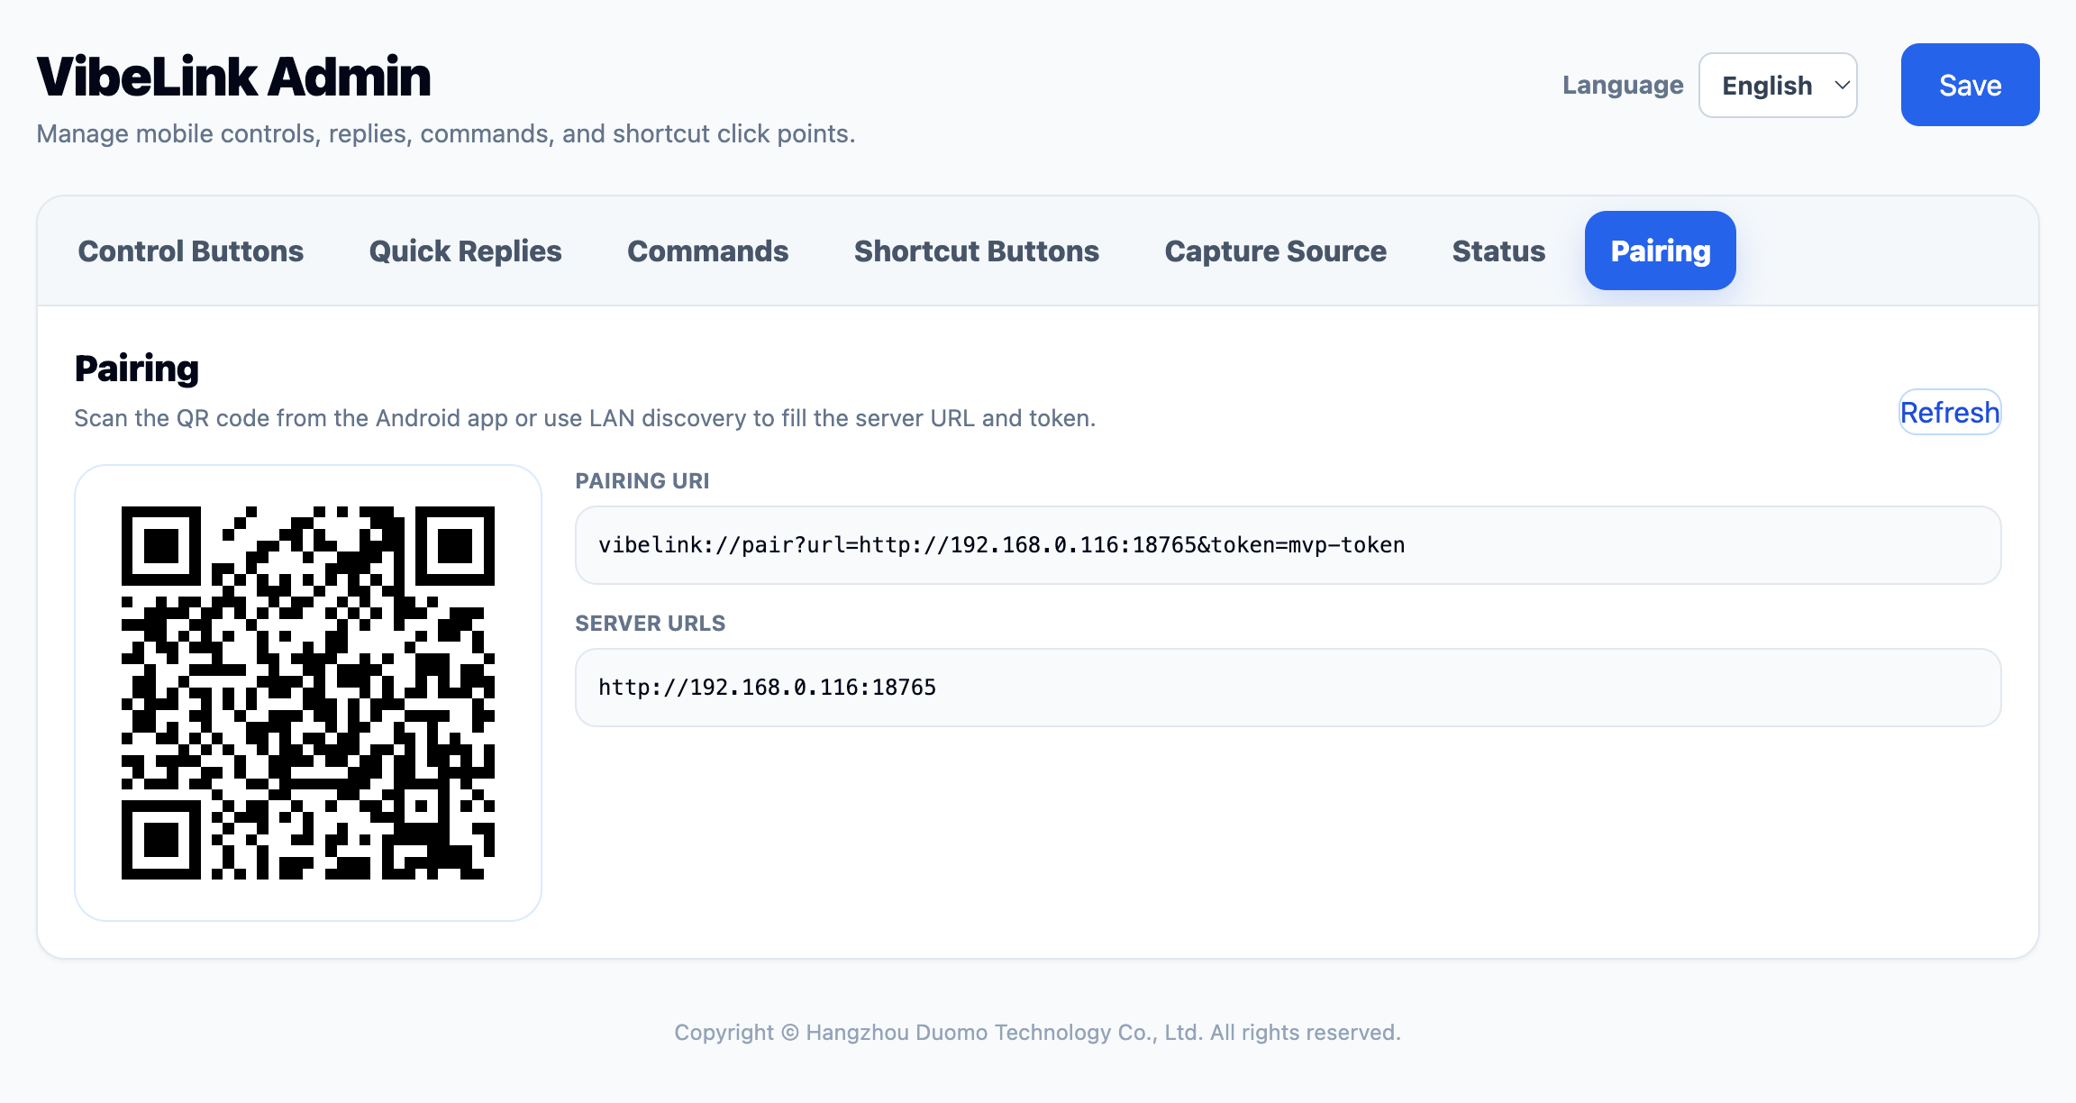The image size is (2076, 1103).
Task: Click the server URL http://192.168.0.116:18765 field
Action: click(1288, 688)
